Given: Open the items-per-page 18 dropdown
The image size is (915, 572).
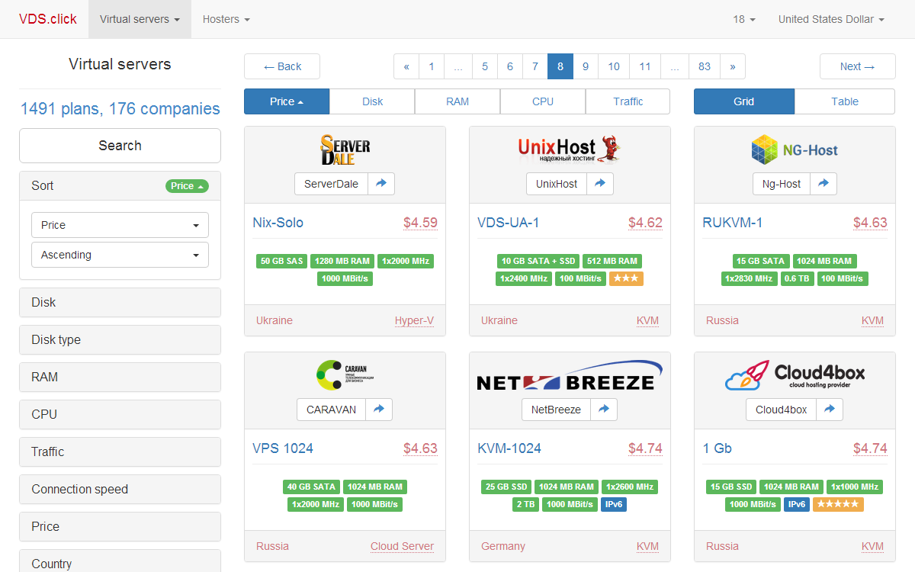Looking at the screenshot, I should pyautogui.click(x=744, y=19).
